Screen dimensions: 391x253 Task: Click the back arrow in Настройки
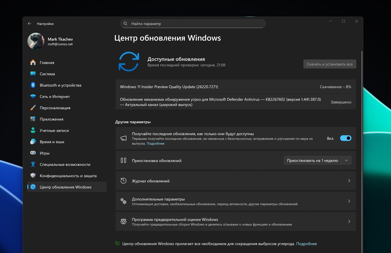coord(29,23)
